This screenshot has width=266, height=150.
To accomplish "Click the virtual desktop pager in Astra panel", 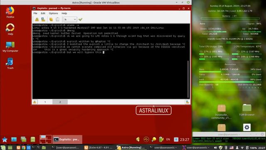I will (x=46, y=140).
